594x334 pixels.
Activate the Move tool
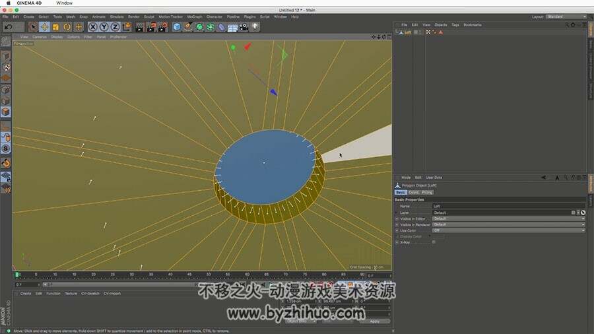pos(44,27)
